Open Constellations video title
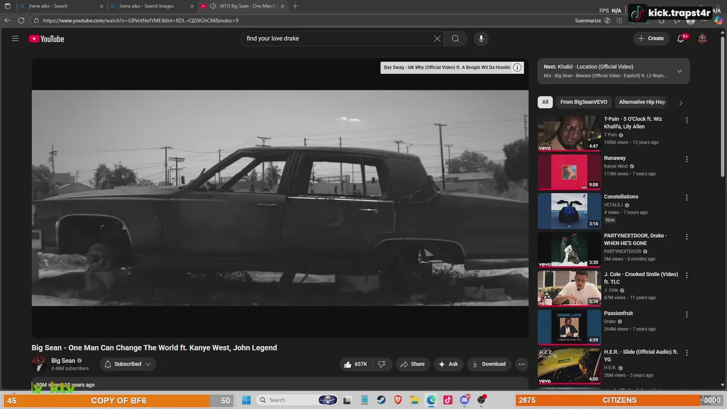727x409 pixels. 621,197
